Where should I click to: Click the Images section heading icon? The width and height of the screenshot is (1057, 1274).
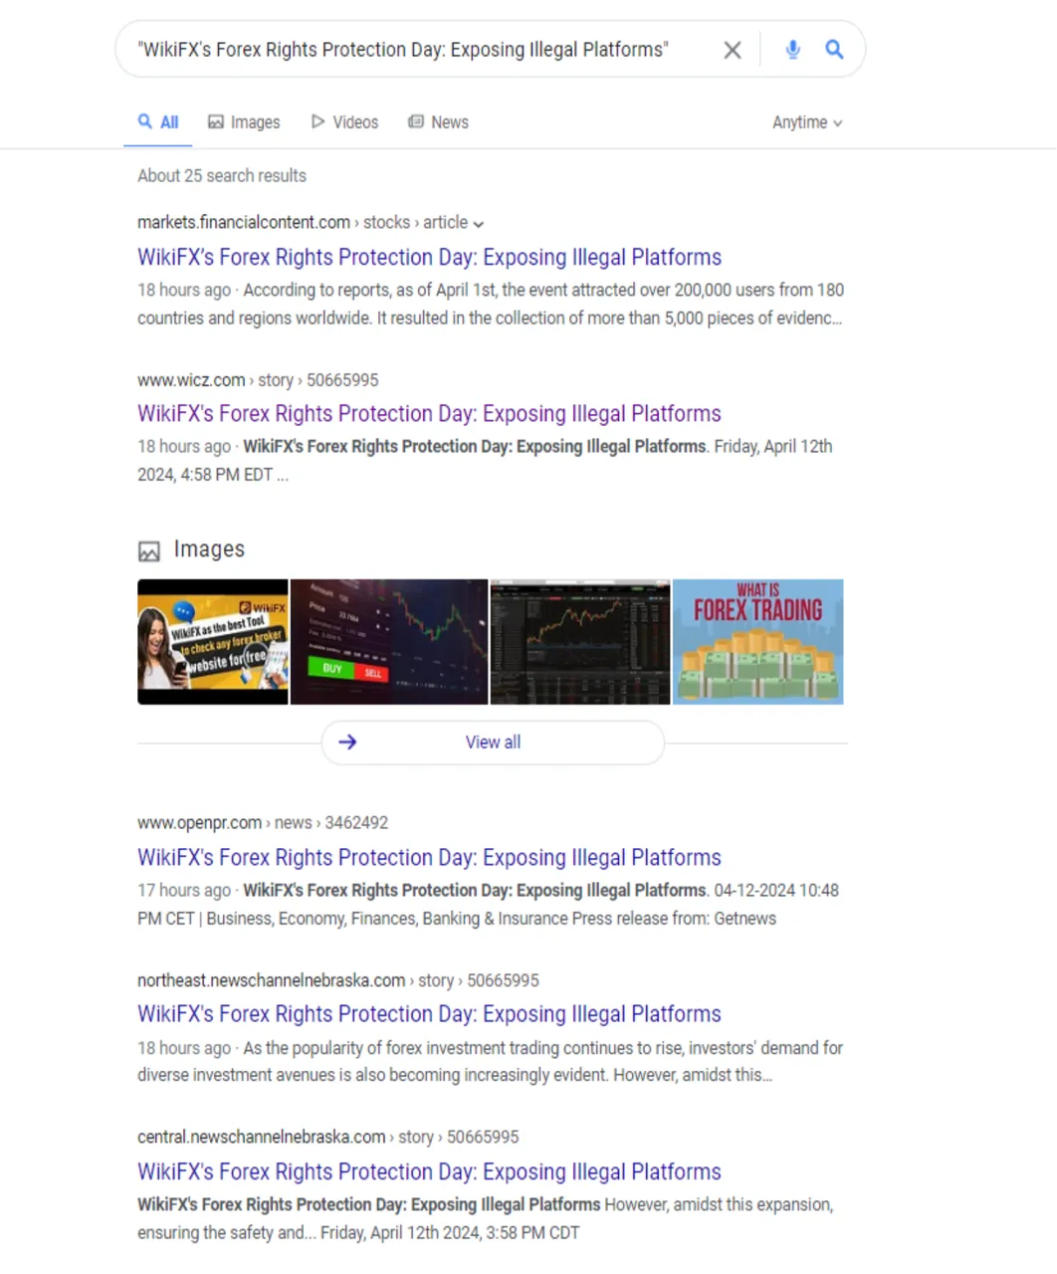pos(149,550)
